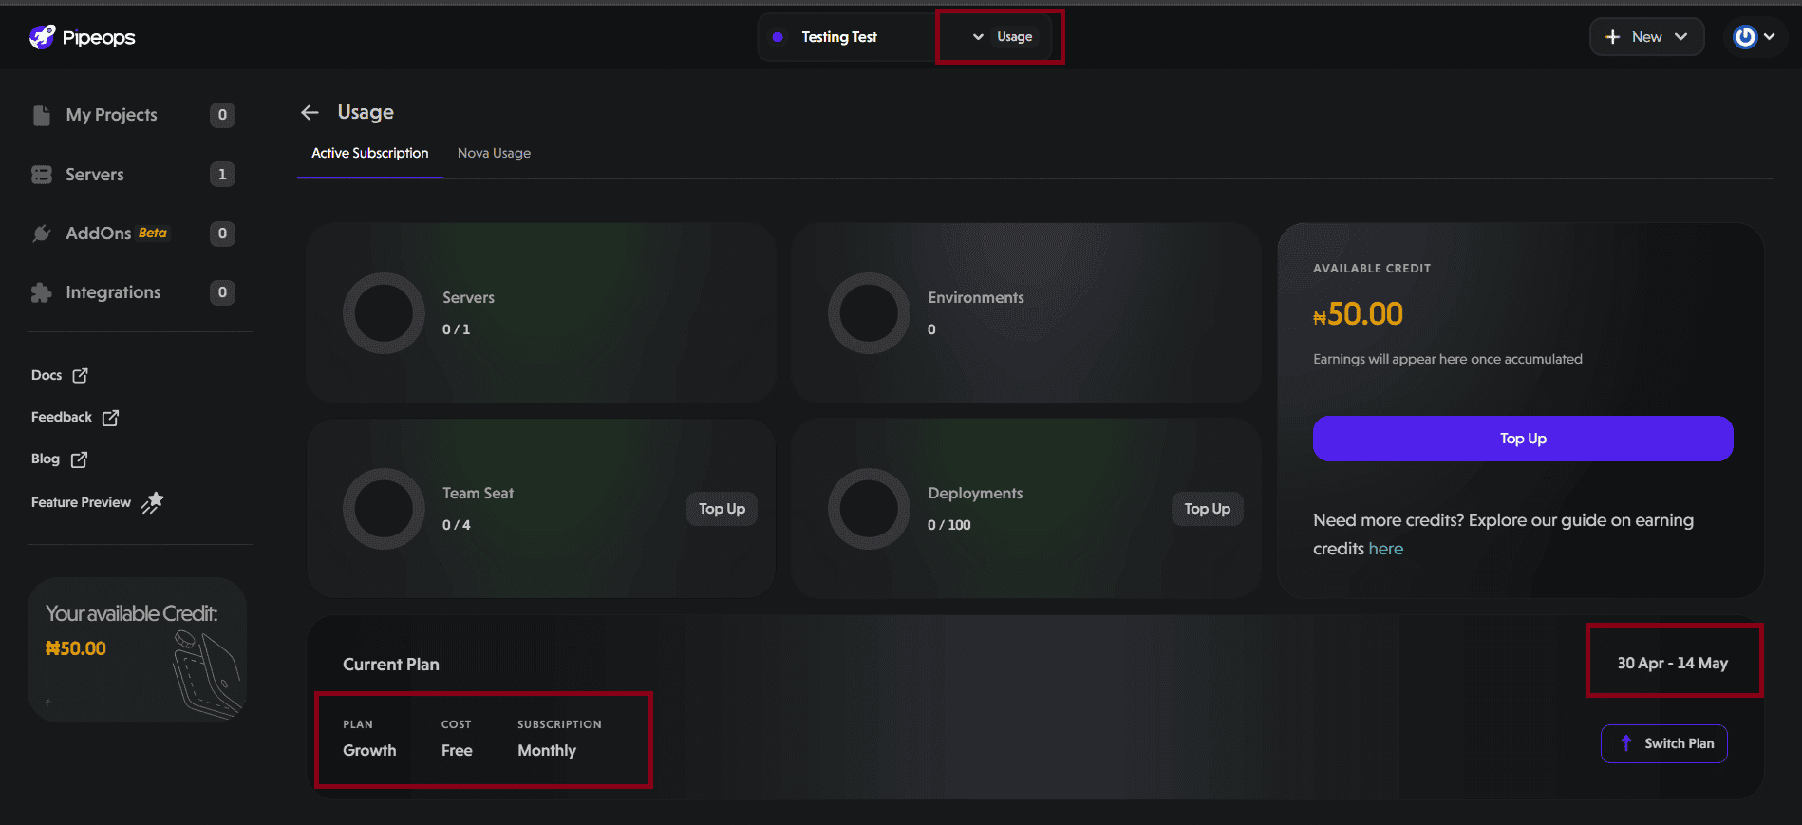Open the New dropdown chevron
This screenshot has width=1802, height=825.
[x=1681, y=37]
